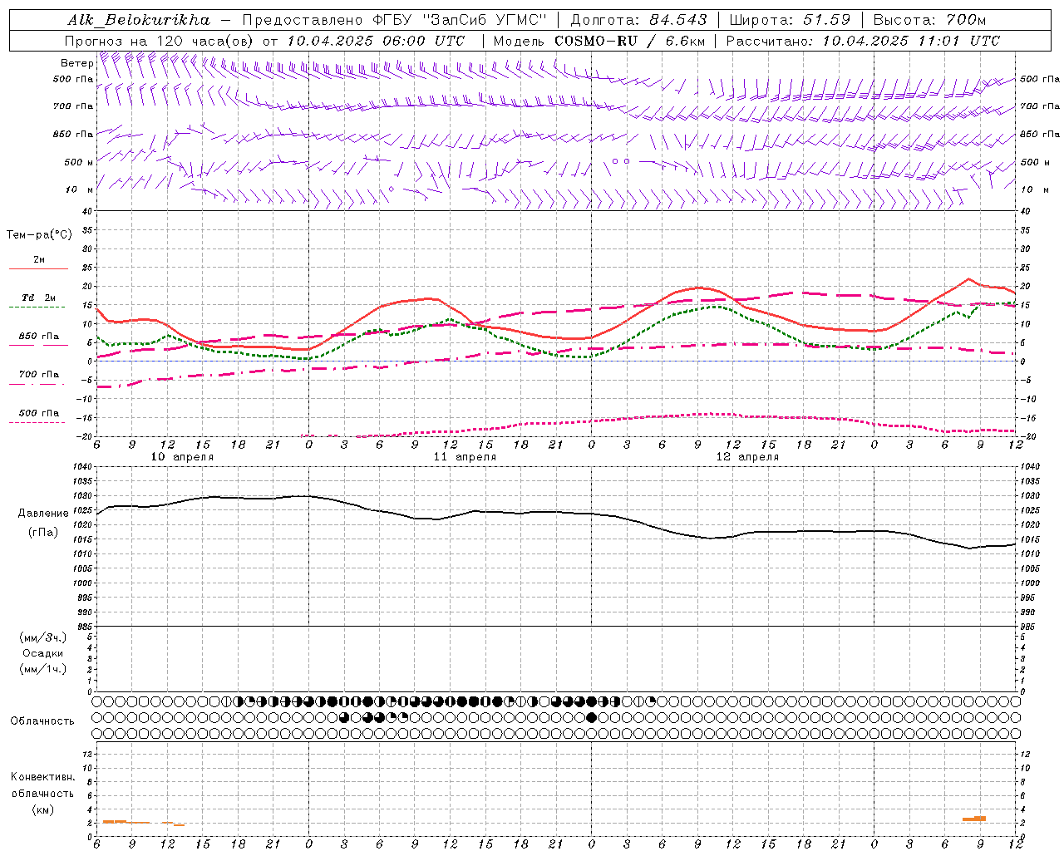Click the "500 м" wind level label on left

79,162
